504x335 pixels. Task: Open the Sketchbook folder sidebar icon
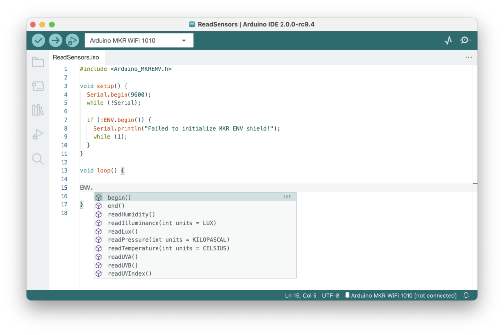coord(38,62)
